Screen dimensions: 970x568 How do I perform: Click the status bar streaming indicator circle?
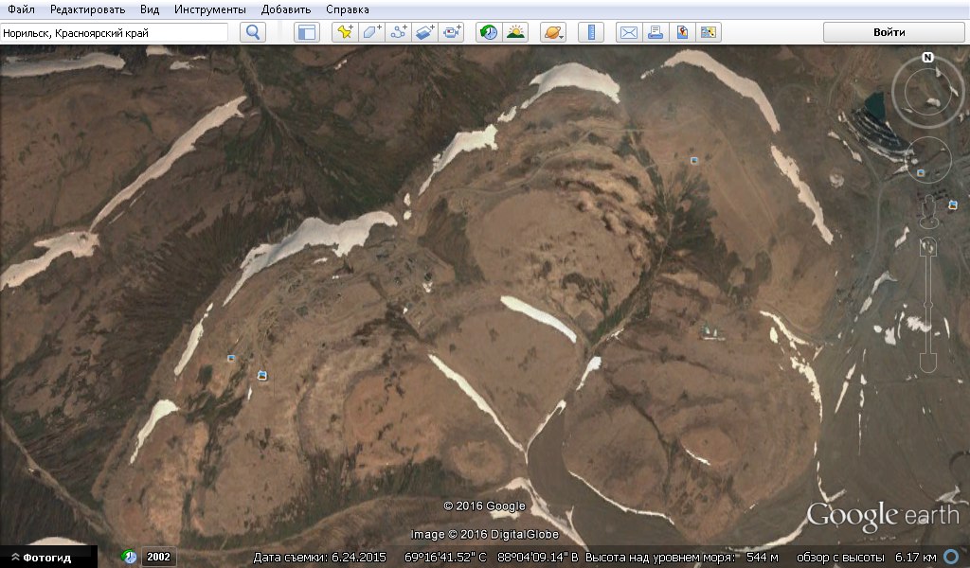tap(951, 557)
